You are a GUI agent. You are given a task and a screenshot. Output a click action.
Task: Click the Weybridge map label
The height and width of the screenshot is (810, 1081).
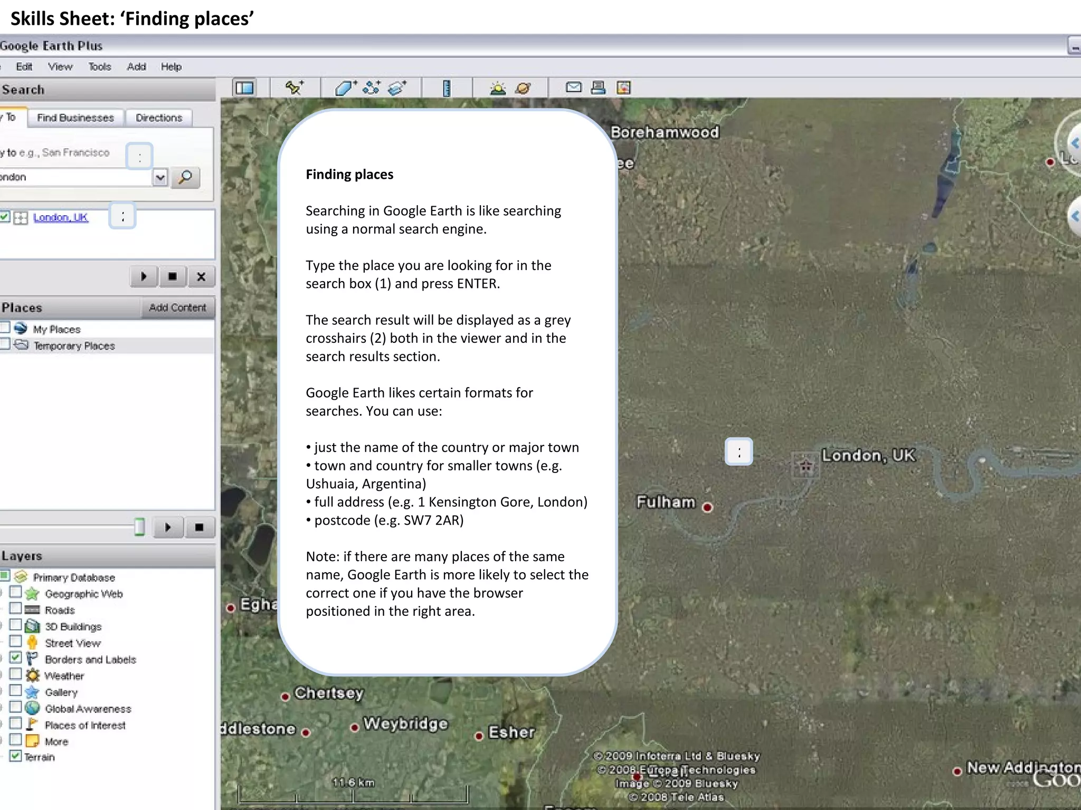405,724
